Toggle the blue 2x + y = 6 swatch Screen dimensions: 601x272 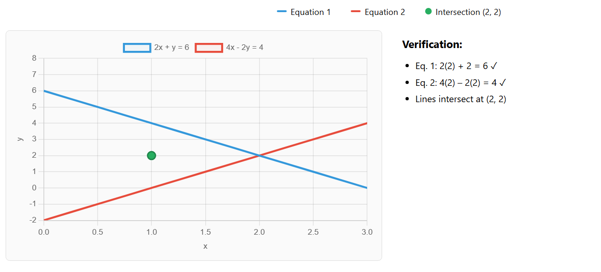click(x=137, y=48)
